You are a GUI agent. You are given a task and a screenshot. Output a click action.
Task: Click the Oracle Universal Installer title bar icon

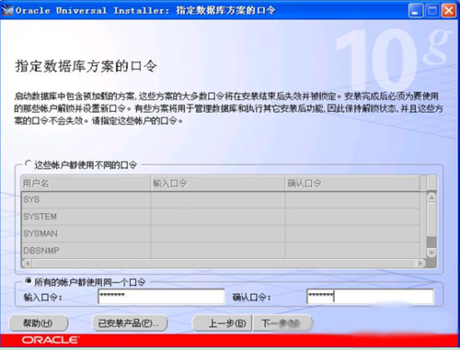click(7, 10)
